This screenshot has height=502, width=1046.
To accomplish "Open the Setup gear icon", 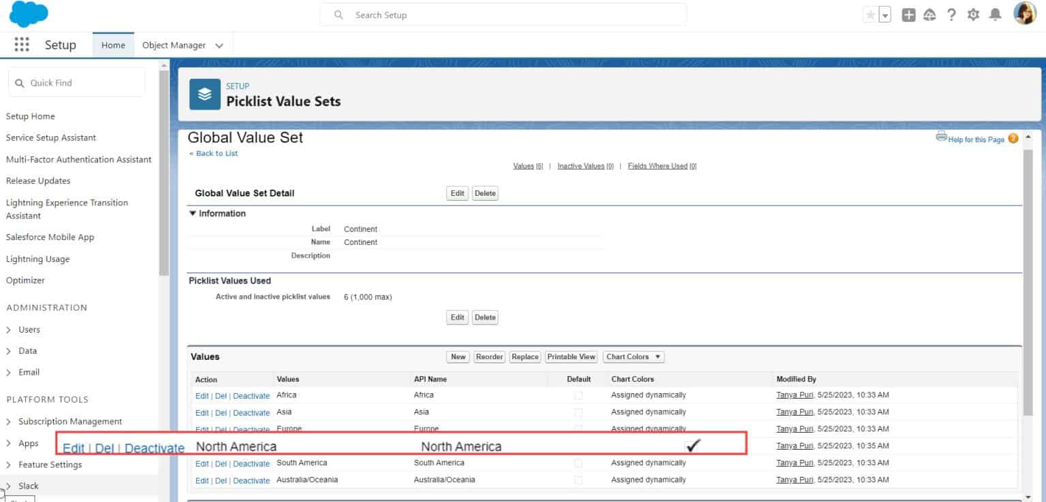I will pos(973,14).
